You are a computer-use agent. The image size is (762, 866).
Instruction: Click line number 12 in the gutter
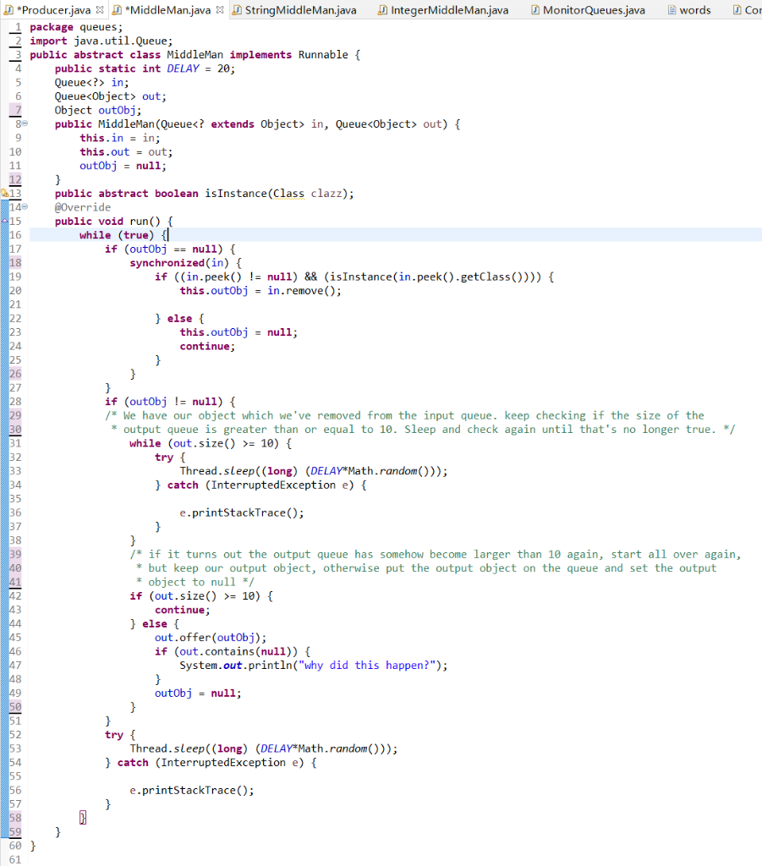(15, 179)
